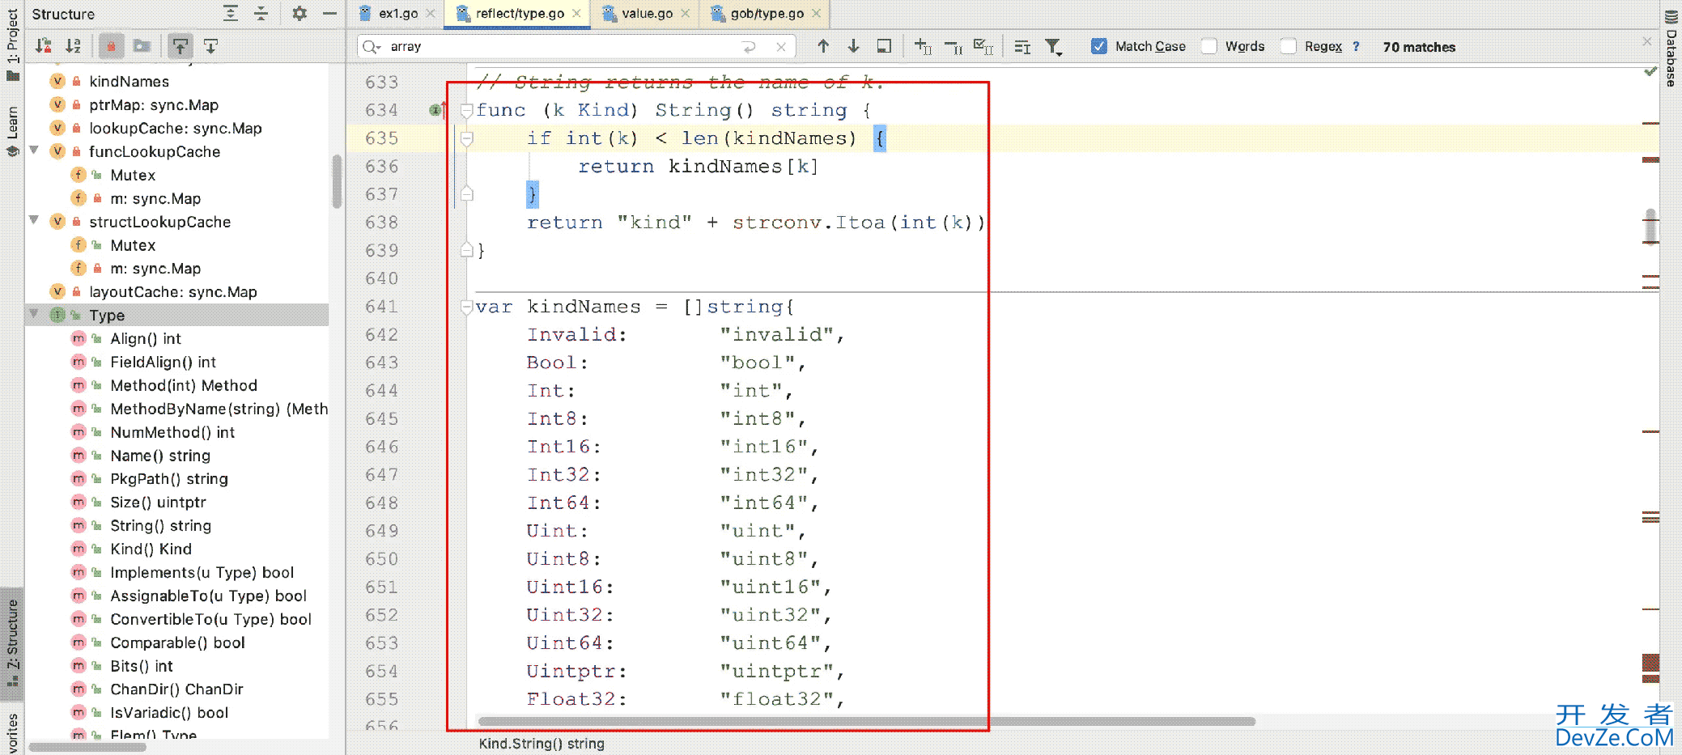
Task: Open search history dropdown in find bar
Action: point(372,47)
